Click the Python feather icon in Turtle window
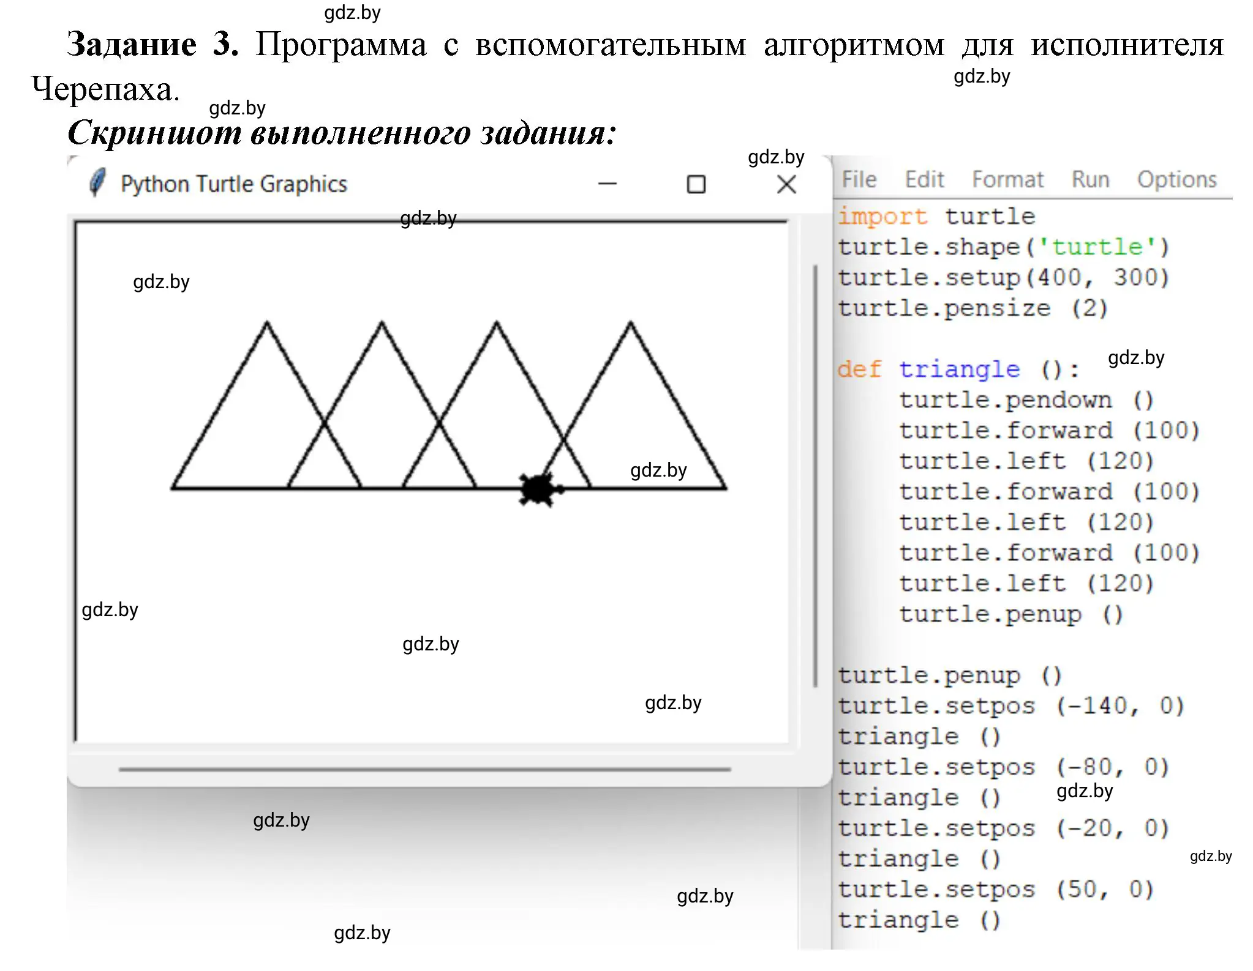Viewport: 1253px width, 971px height. click(x=97, y=182)
